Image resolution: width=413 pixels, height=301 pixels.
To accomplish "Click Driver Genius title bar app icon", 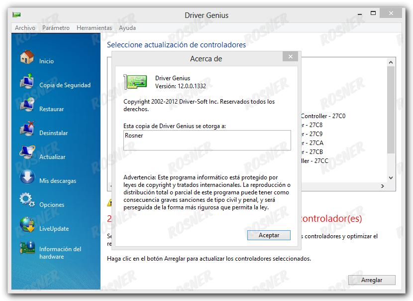I will (x=16, y=15).
